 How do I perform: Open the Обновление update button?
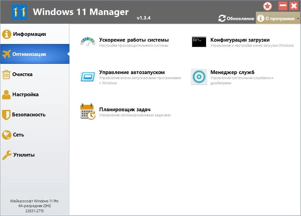(236, 18)
